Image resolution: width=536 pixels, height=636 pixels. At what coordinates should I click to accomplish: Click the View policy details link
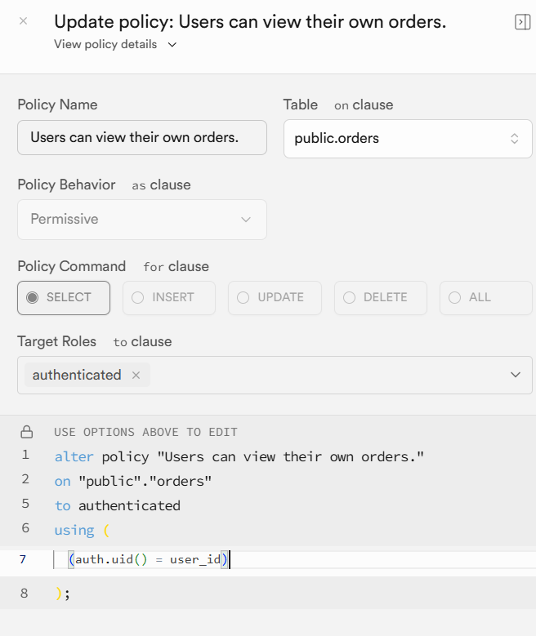pyautogui.click(x=105, y=45)
